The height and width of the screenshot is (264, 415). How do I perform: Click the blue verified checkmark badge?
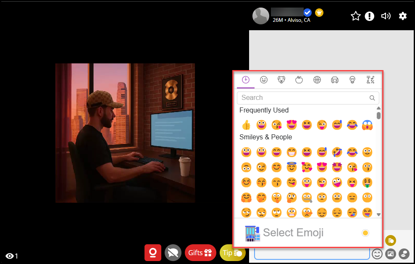(307, 12)
